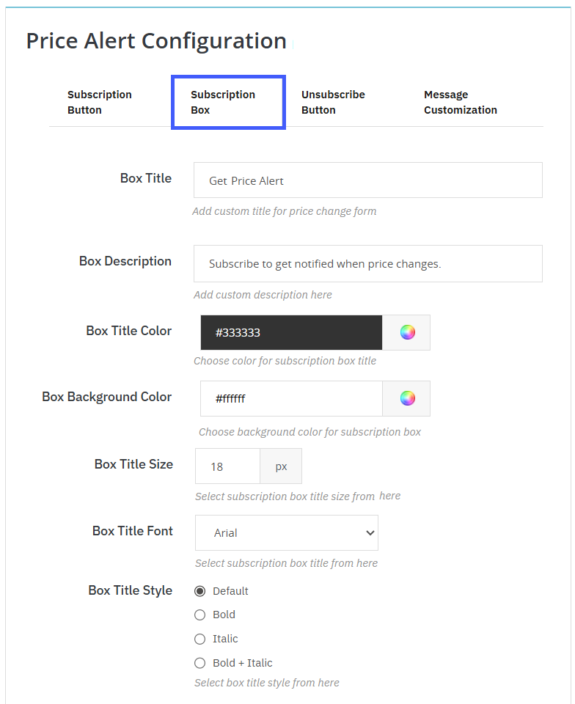Click the #ffffff background color field
Screen dimensions: 575x704
[x=291, y=399]
